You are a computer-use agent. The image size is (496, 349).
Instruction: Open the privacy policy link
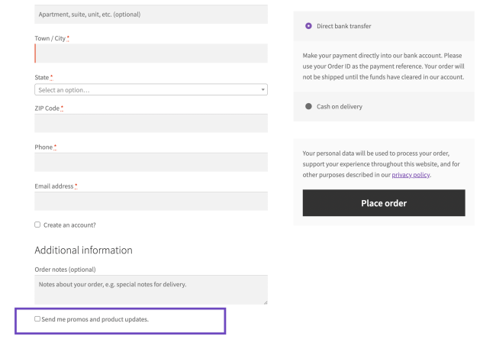click(411, 175)
